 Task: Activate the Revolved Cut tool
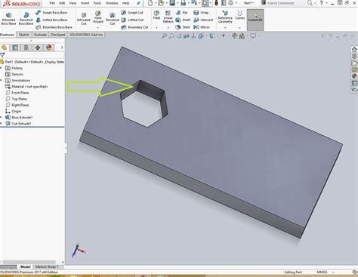113,19
